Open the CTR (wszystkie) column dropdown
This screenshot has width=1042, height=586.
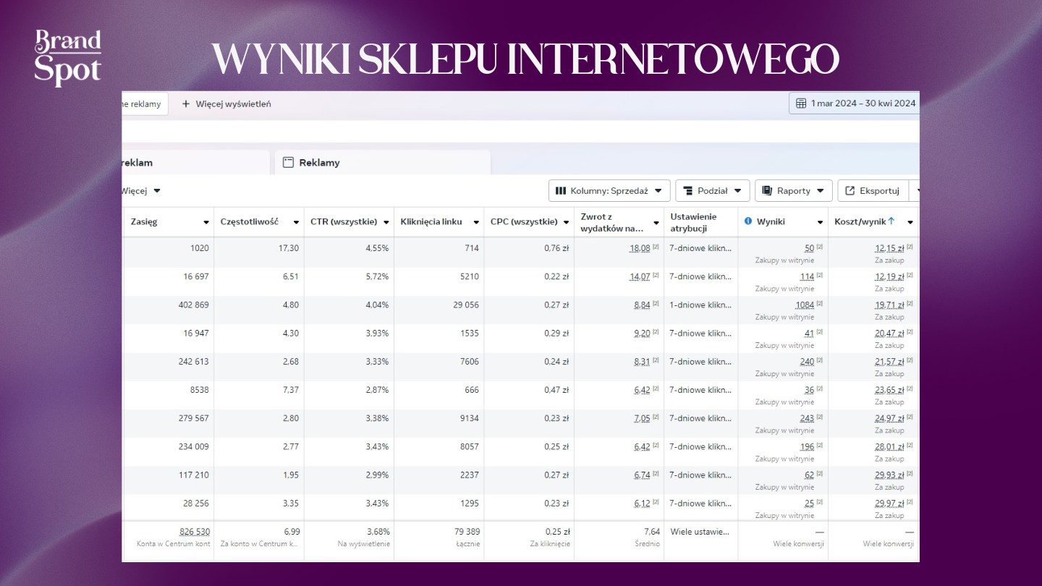pyautogui.click(x=386, y=223)
